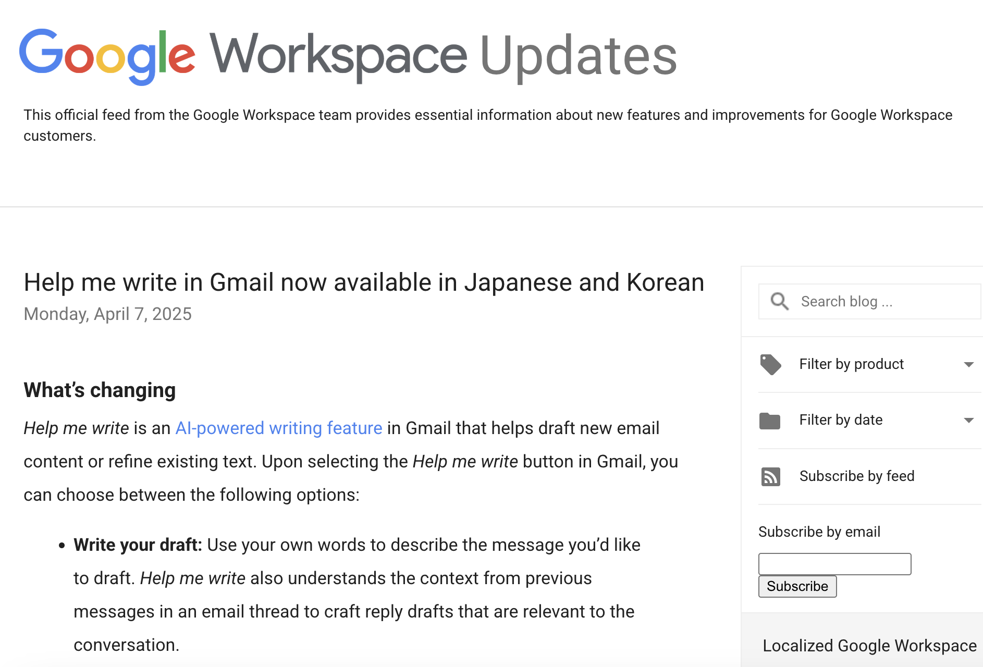Open the AI-powered writing feature link
Screen dimensions: 983x667
(x=278, y=428)
